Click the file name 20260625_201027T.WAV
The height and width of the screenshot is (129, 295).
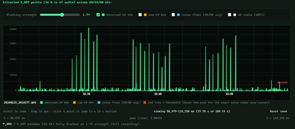tap(20, 102)
